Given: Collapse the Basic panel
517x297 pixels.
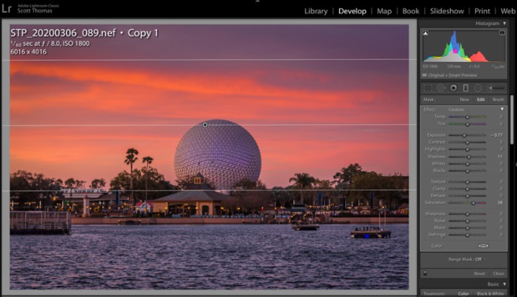Looking at the screenshot, I should [504, 284].
